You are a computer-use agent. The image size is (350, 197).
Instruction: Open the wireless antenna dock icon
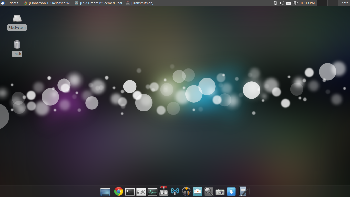pyautogui.click(x=175, y=191)
